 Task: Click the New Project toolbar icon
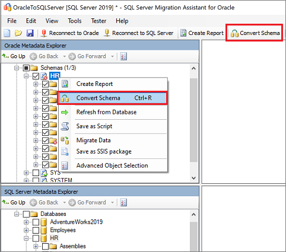click(7, 33)
